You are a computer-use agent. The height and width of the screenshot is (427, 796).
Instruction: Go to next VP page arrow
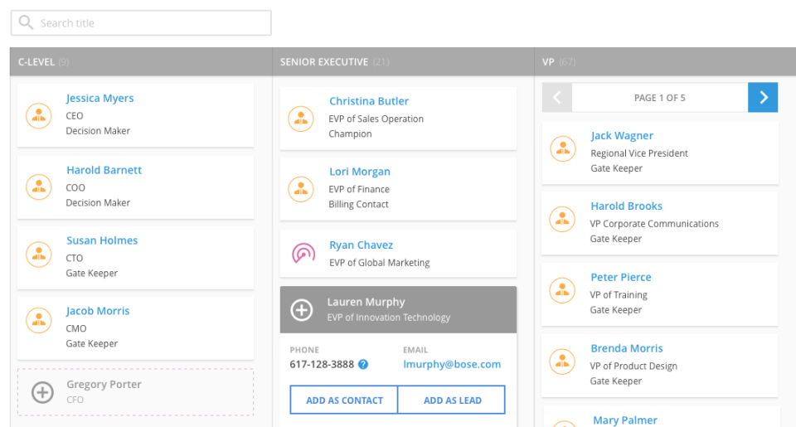763,98
